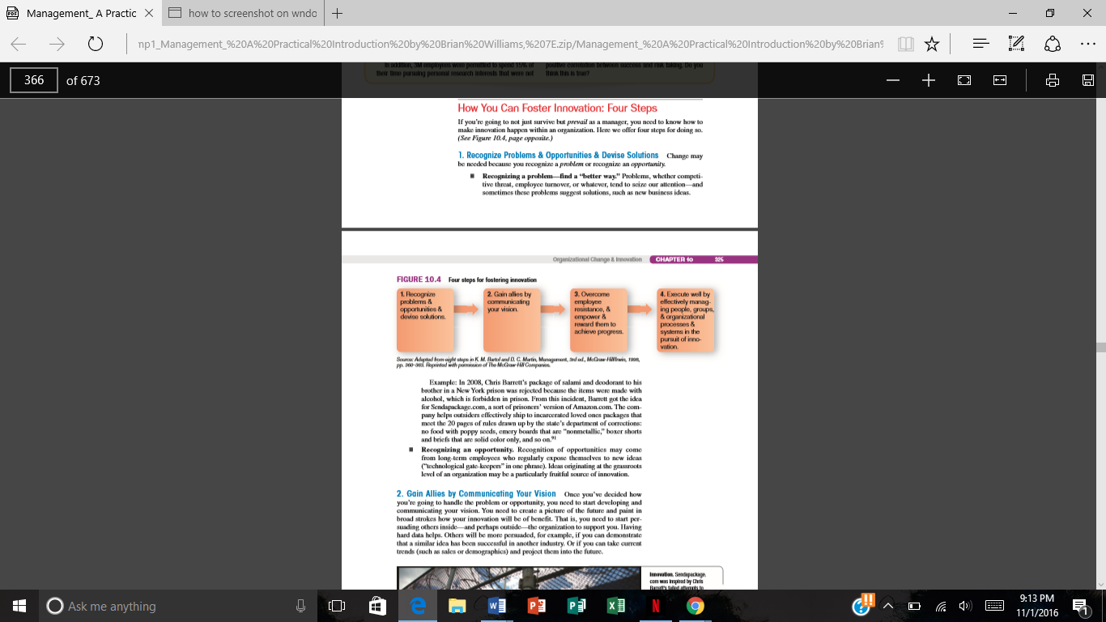Open the Edge Hub panel

click(x=981, y=45)
